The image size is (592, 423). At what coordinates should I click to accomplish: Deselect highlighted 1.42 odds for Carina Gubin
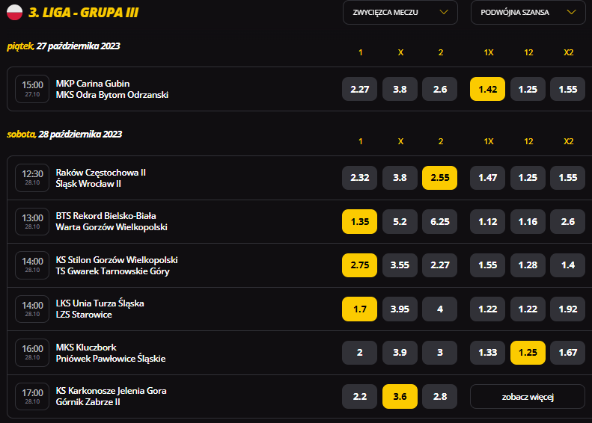487,89
